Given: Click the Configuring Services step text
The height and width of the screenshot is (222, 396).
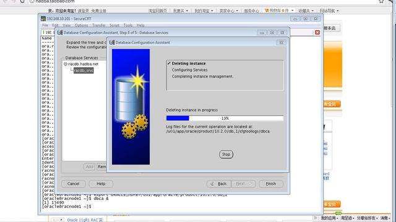Looking at the screenshot, I should [190, 70].
